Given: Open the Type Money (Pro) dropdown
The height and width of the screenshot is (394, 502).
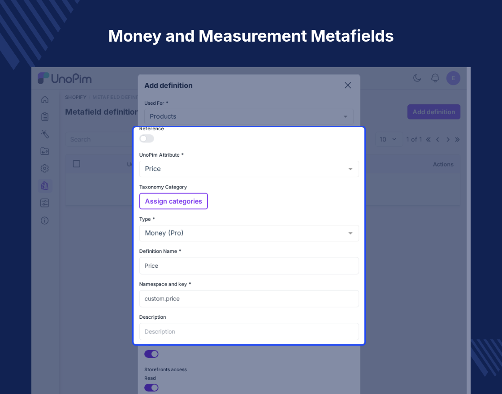Looking at the screenshot, I should (249, 233).
